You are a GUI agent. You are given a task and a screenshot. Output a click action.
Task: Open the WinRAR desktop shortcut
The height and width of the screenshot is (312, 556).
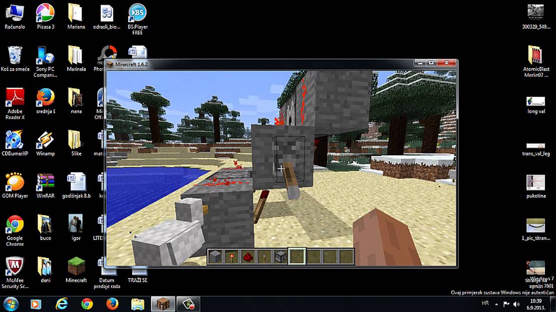(45, 185)
